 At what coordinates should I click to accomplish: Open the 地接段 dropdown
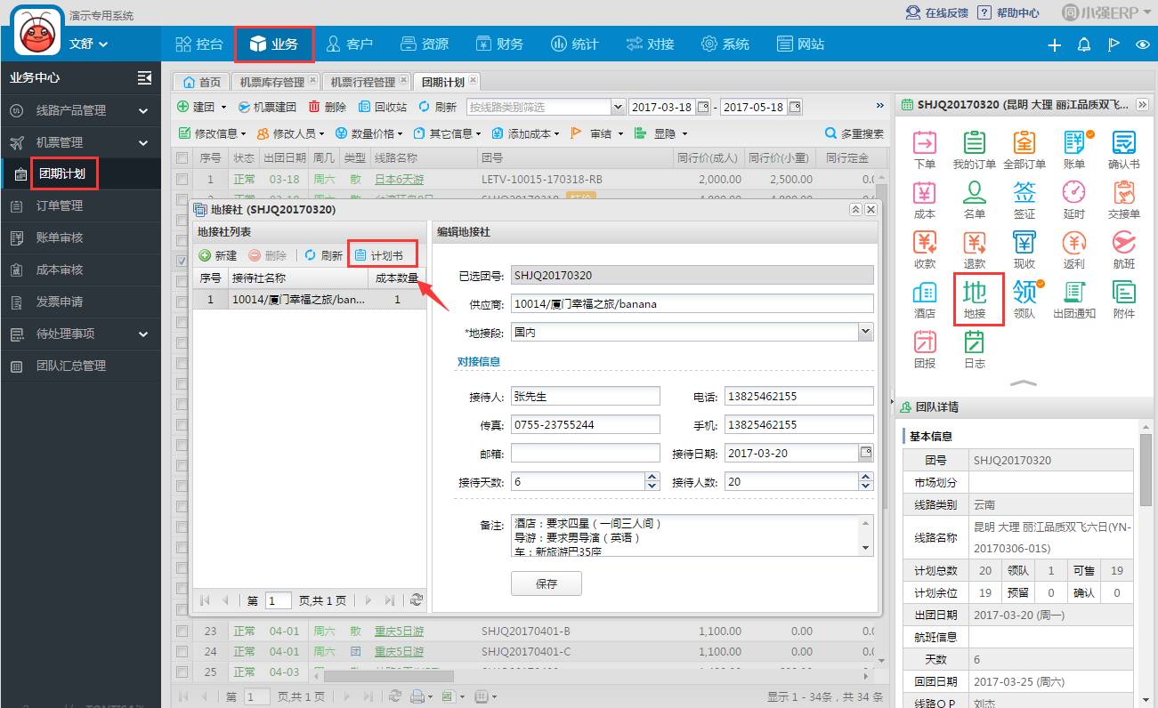(865, 332)
